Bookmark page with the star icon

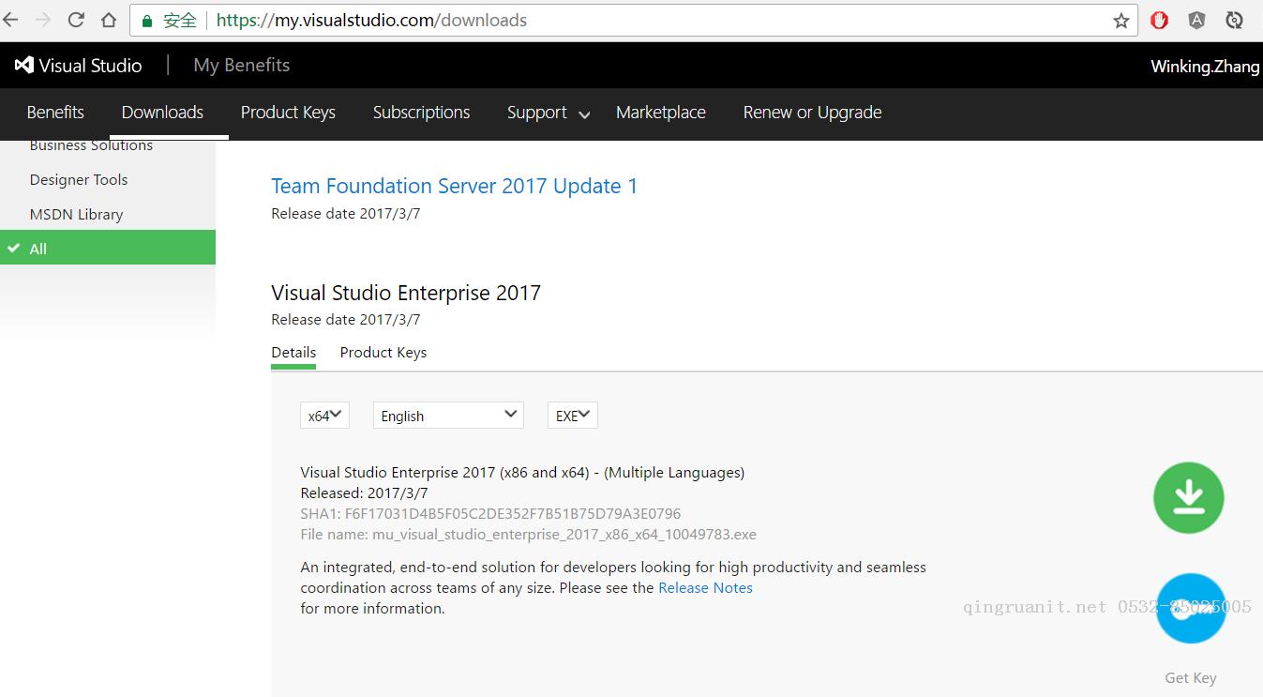tap(1121, 21)
